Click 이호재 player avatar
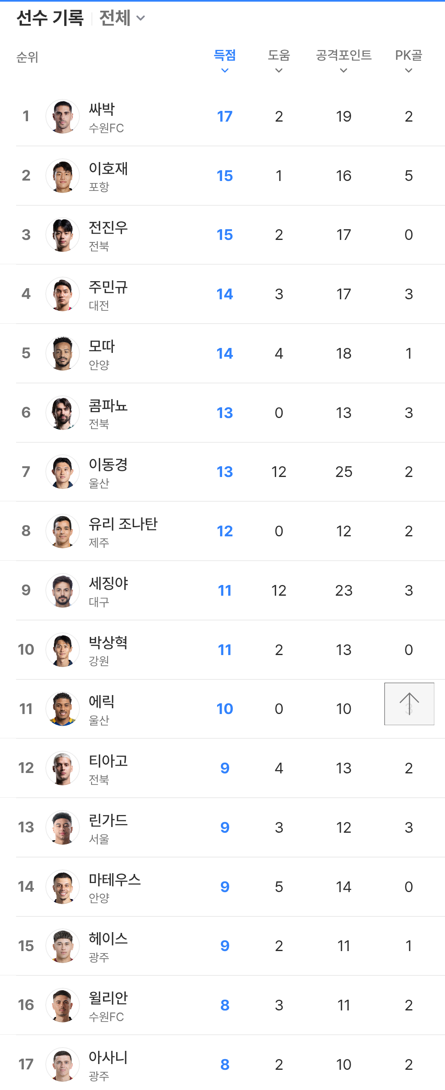 coord(63,176)
